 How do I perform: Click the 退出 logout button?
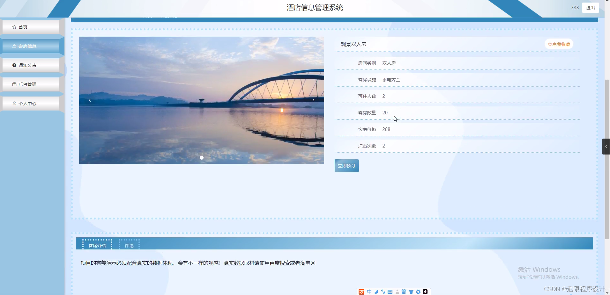pos(590,8)
